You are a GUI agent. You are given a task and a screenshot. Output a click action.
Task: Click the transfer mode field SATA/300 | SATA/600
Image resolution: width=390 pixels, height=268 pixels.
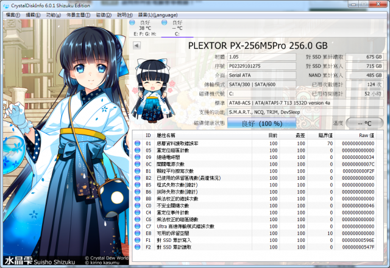261,85
